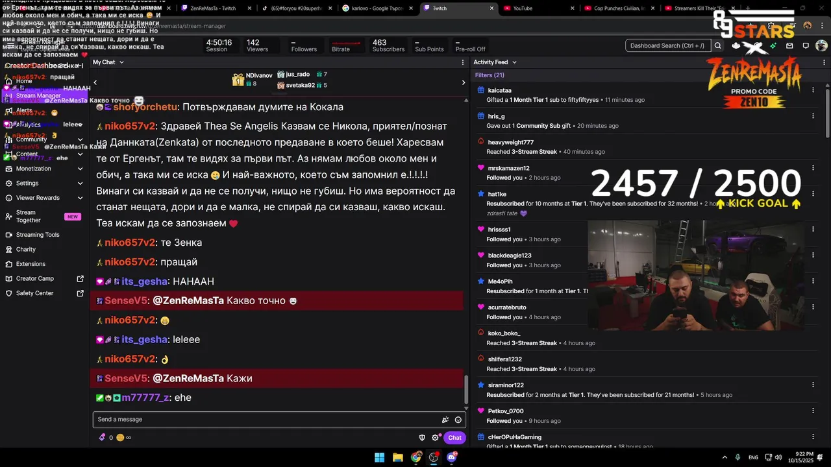Viewport: 831px width, 467px height.
Task: Show hidden system tray icons
Action: pyautogui.click(x=725, y=457)
